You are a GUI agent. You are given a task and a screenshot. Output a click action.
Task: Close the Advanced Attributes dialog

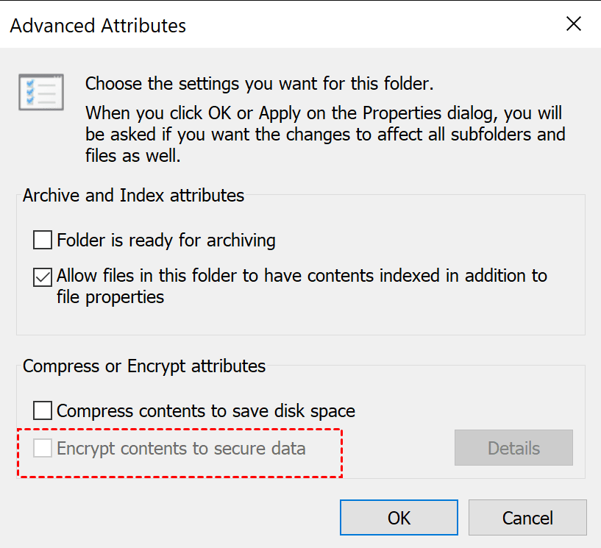tap(574, 24)
